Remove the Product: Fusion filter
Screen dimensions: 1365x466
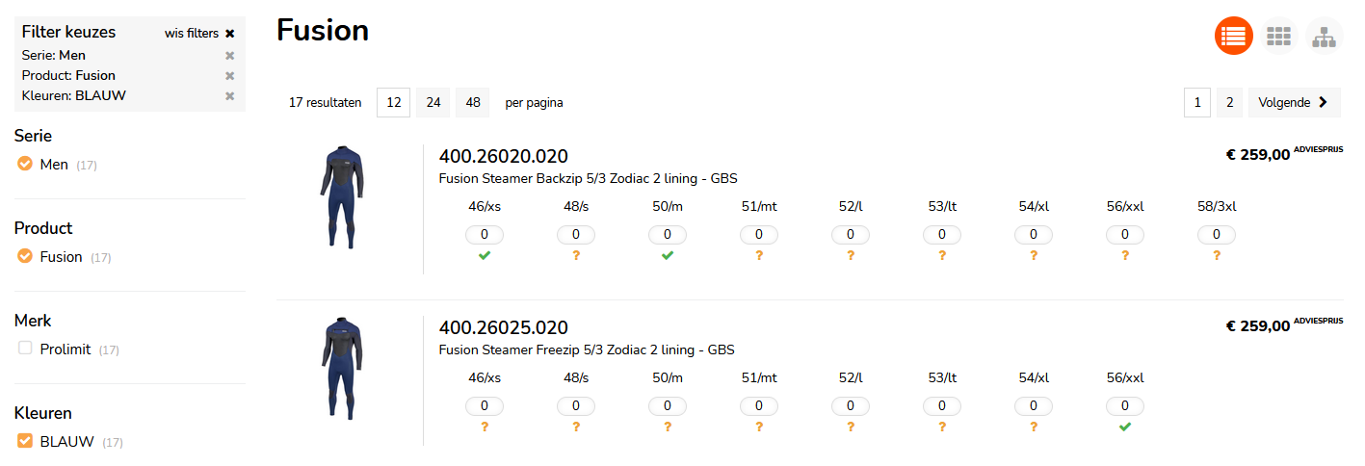229,76
